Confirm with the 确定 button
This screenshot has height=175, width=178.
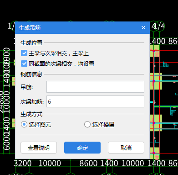(82, 148)
